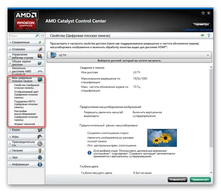Click the sunflower scaling preview image
221x192 pixels.
point(162,138)
